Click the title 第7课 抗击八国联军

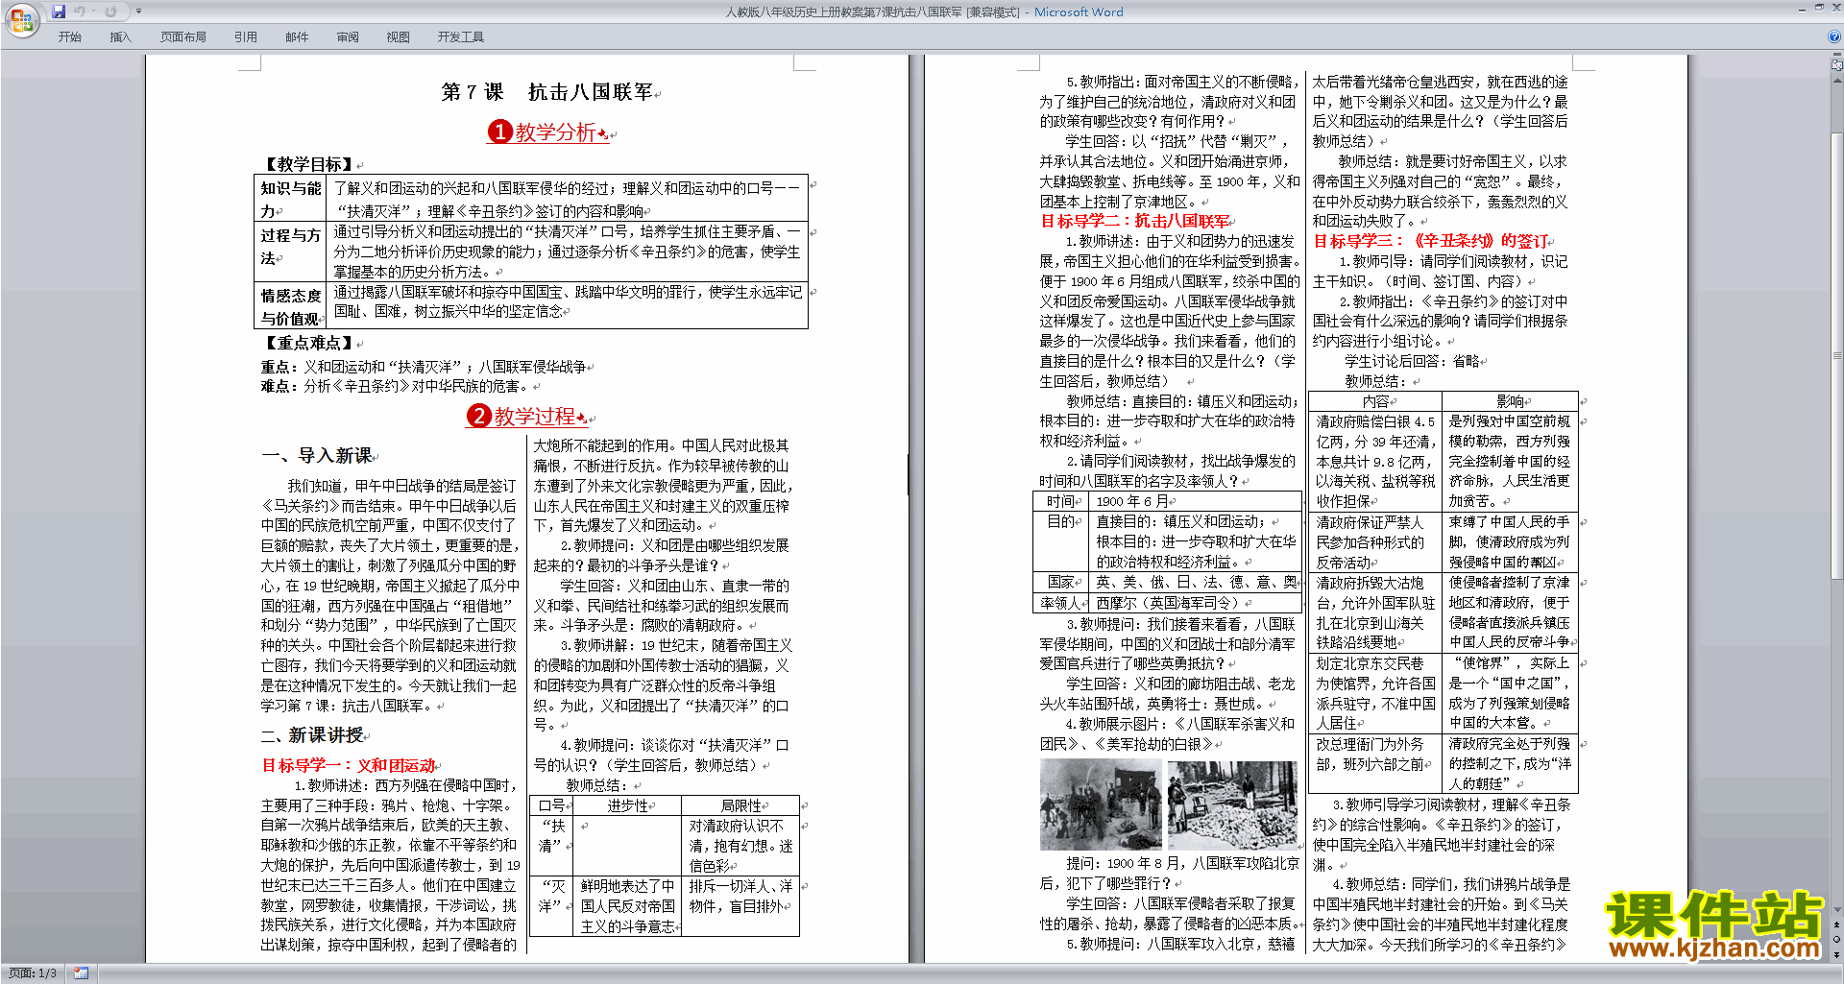pyautogui.click(x=547, y=92)
